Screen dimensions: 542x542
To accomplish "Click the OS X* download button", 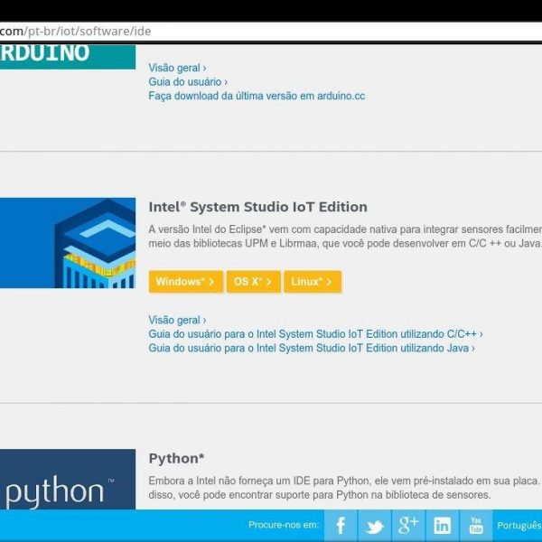I will pos(253,282).
